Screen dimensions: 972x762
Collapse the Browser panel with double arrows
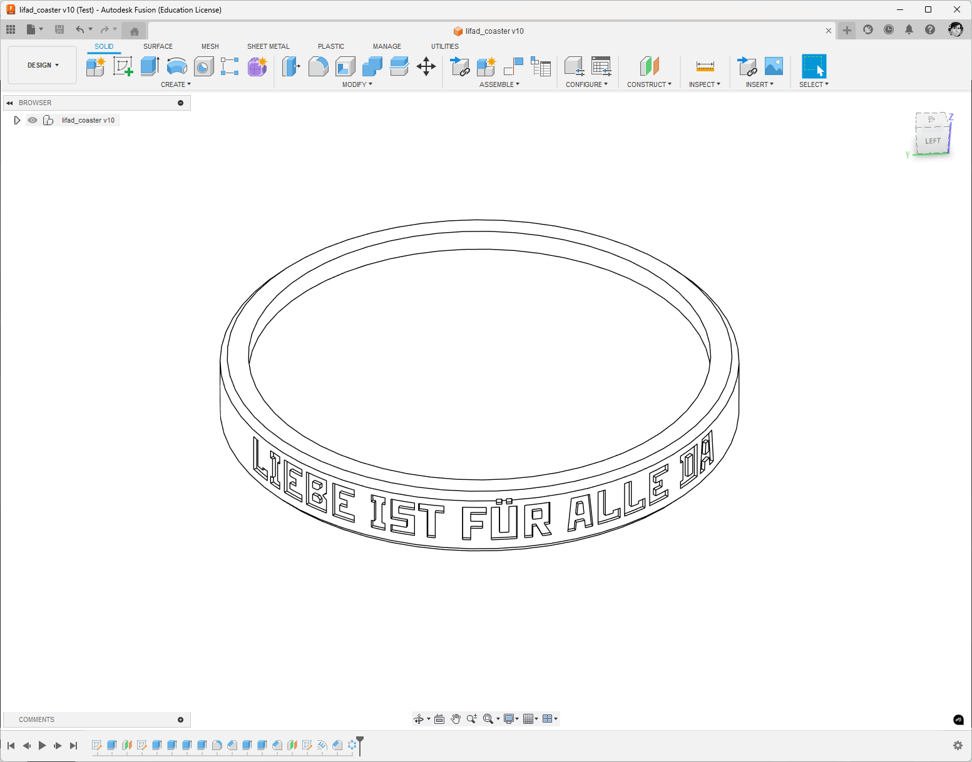(x=9, y=103)
